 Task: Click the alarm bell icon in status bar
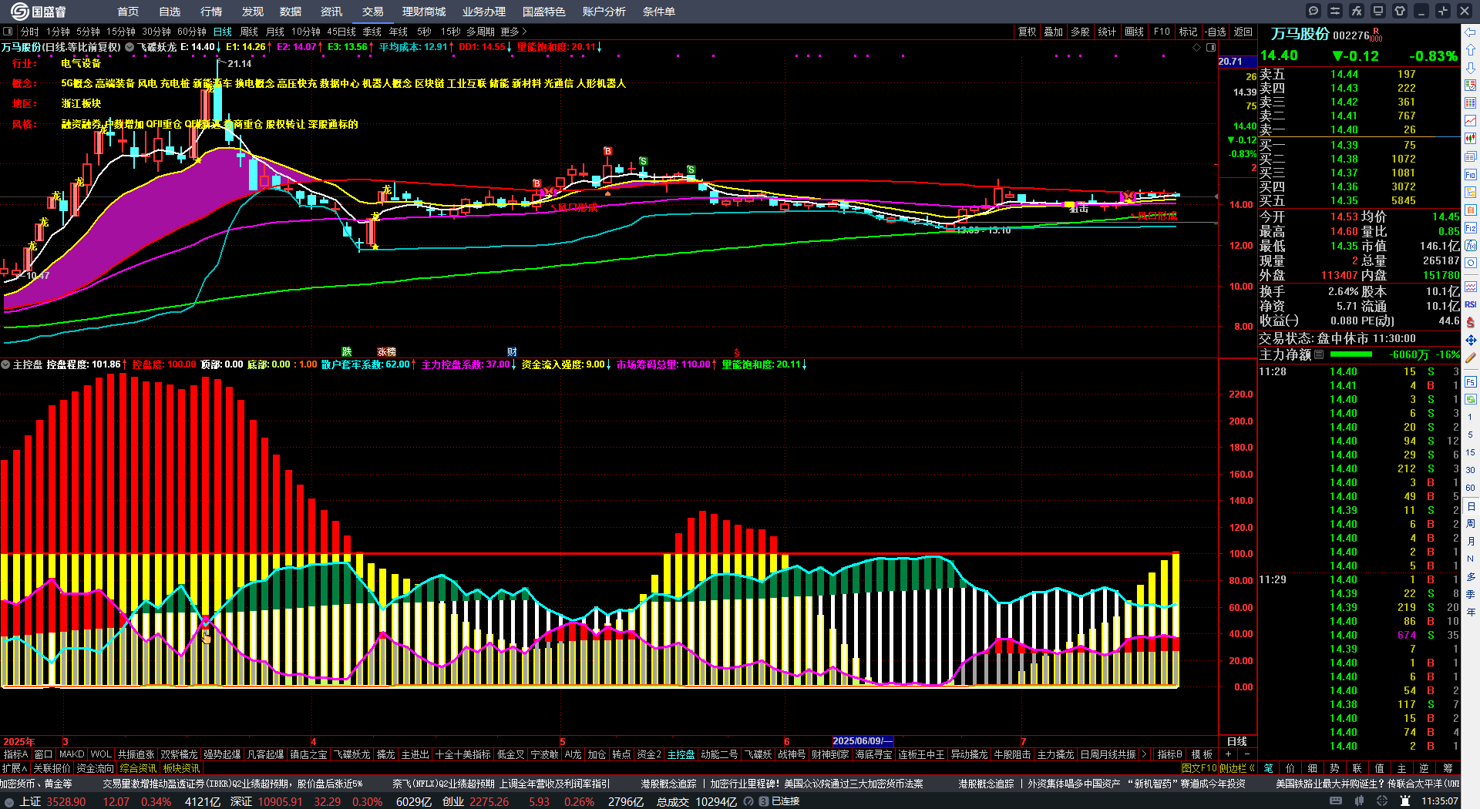tap(1406, 801)
